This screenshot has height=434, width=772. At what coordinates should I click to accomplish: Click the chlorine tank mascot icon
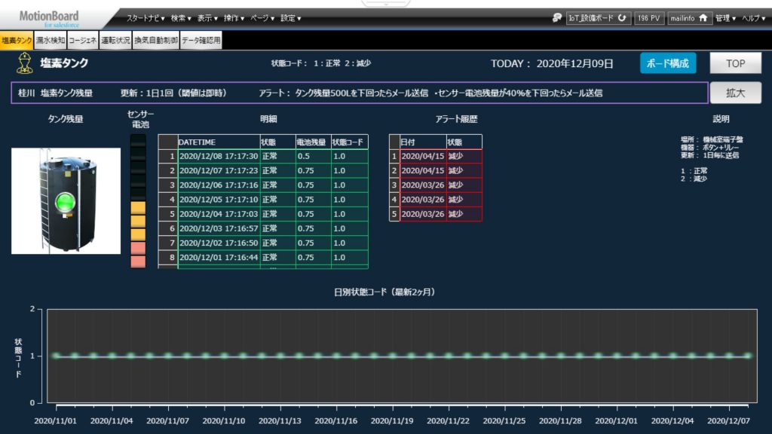point(24,63)
